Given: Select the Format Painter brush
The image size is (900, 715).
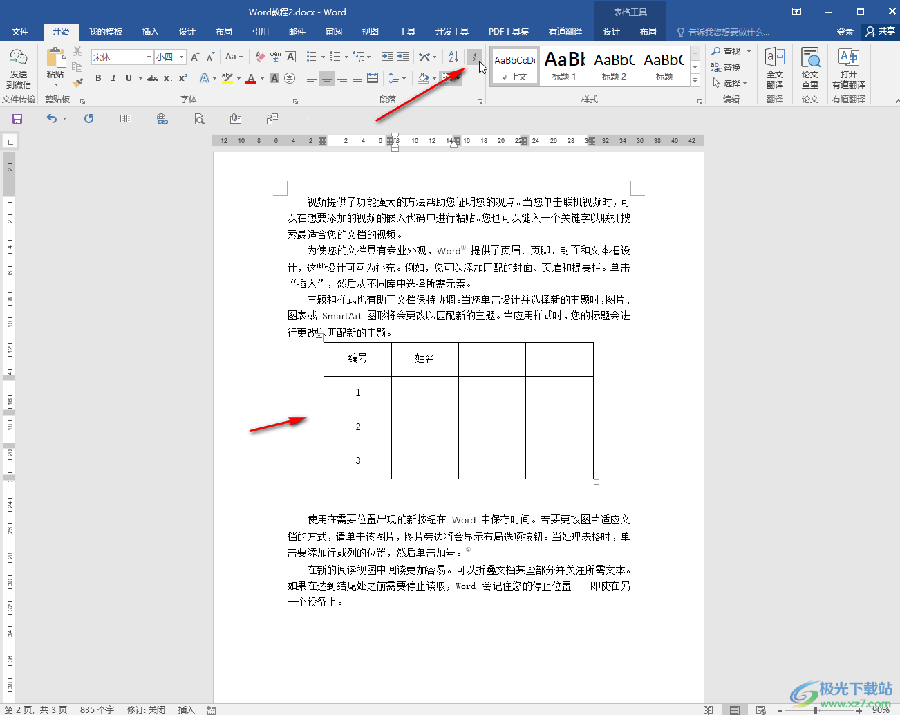Looking at the screenshot, I should tap(77, 82).
